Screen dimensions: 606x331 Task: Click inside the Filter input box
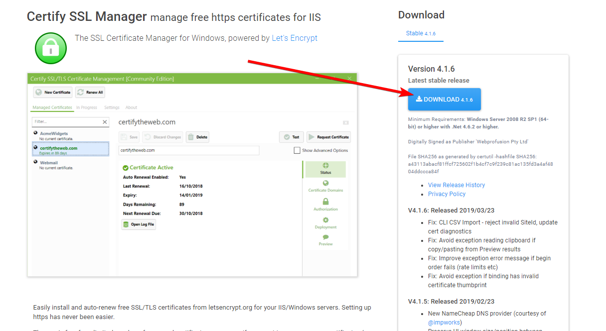pyautogui.click(x=65, y=121)
